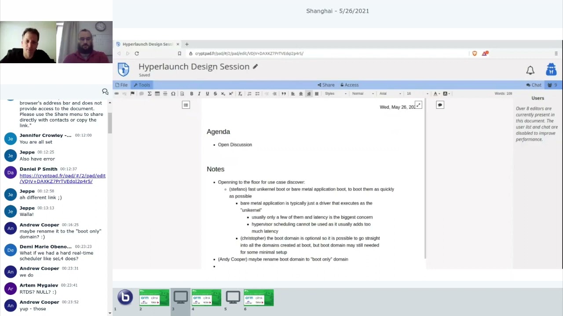Toggle italic formatting
563x316 pixels.
click(199, 93)
